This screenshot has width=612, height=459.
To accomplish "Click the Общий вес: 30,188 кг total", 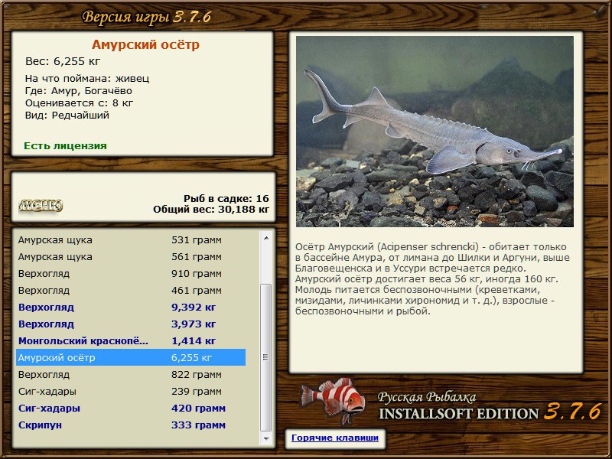I will [x=211, y=210].
